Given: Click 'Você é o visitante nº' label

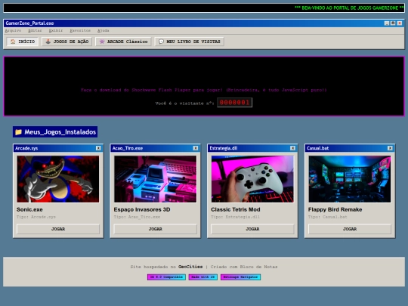Looking at the screenshot, I should (x=185, y=104).
